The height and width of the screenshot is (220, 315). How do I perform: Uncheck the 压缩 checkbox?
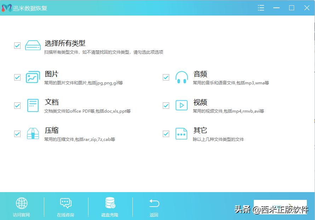click(17, 133)
